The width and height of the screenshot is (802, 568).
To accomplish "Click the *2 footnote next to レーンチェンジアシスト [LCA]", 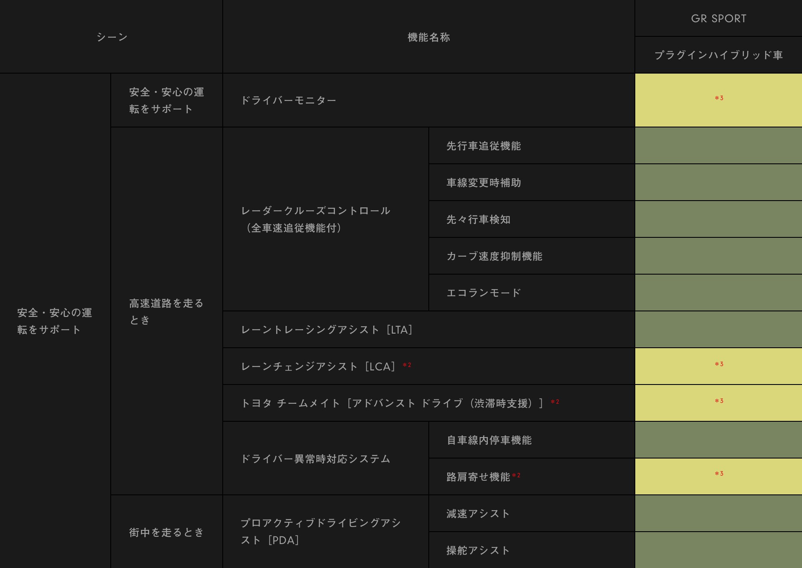I will tap(407, 365).
